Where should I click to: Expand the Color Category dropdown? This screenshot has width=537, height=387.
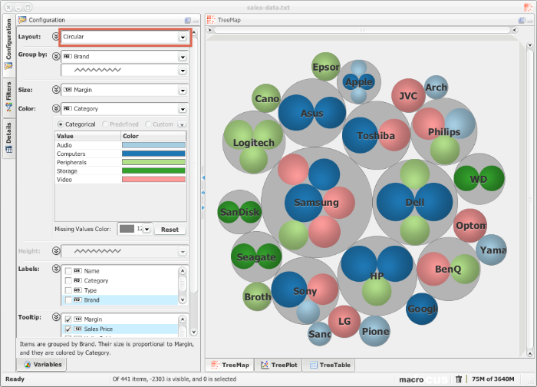tap(183, 109)
